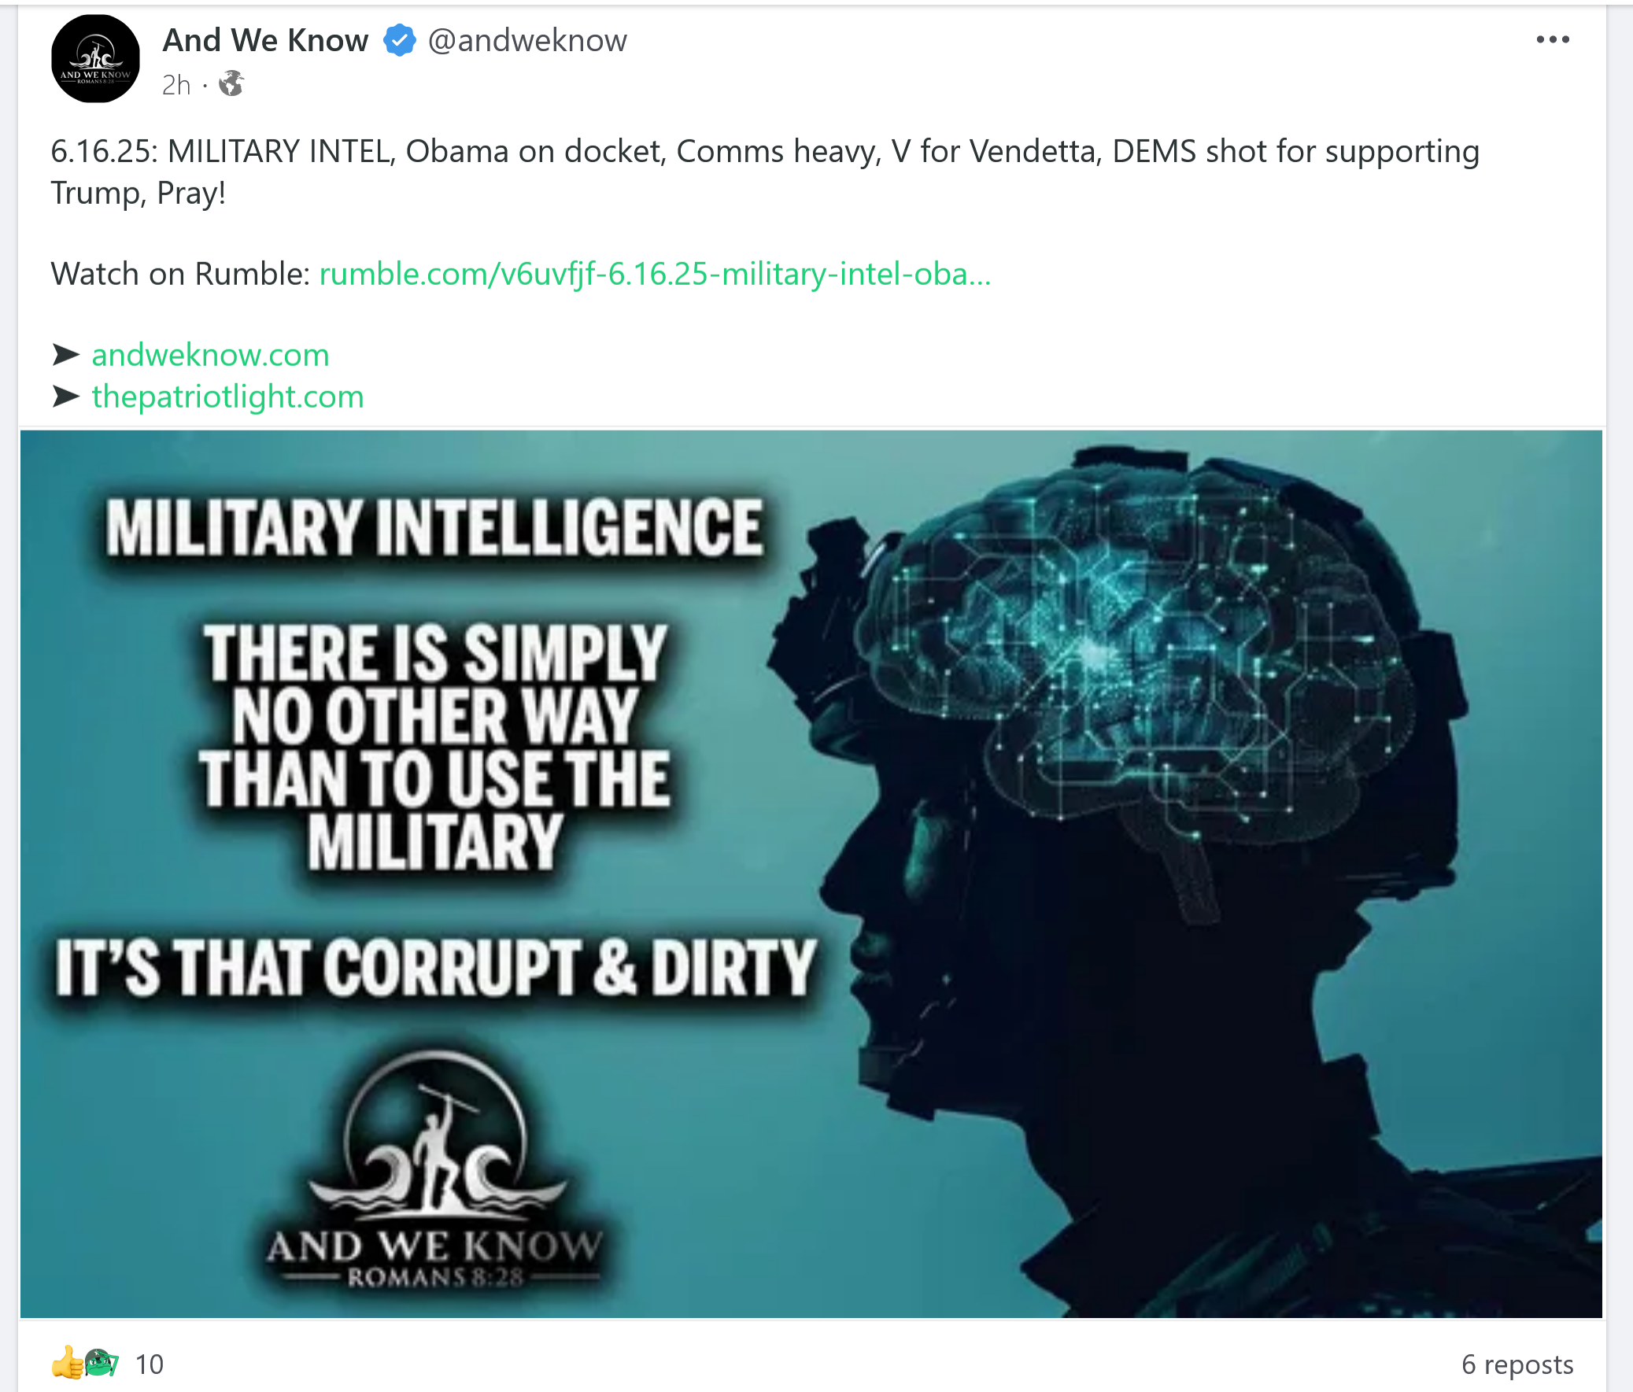This screenshot has width=1633, height=1392.
Task: Click the @andweknow handle
Action: [527, 40]
